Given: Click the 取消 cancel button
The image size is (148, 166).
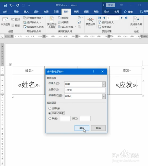Looking at the screenshot, I should point(98,128).
